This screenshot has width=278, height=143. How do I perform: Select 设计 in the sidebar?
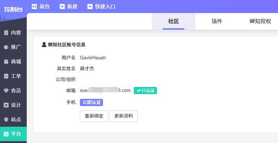[13, 105]
